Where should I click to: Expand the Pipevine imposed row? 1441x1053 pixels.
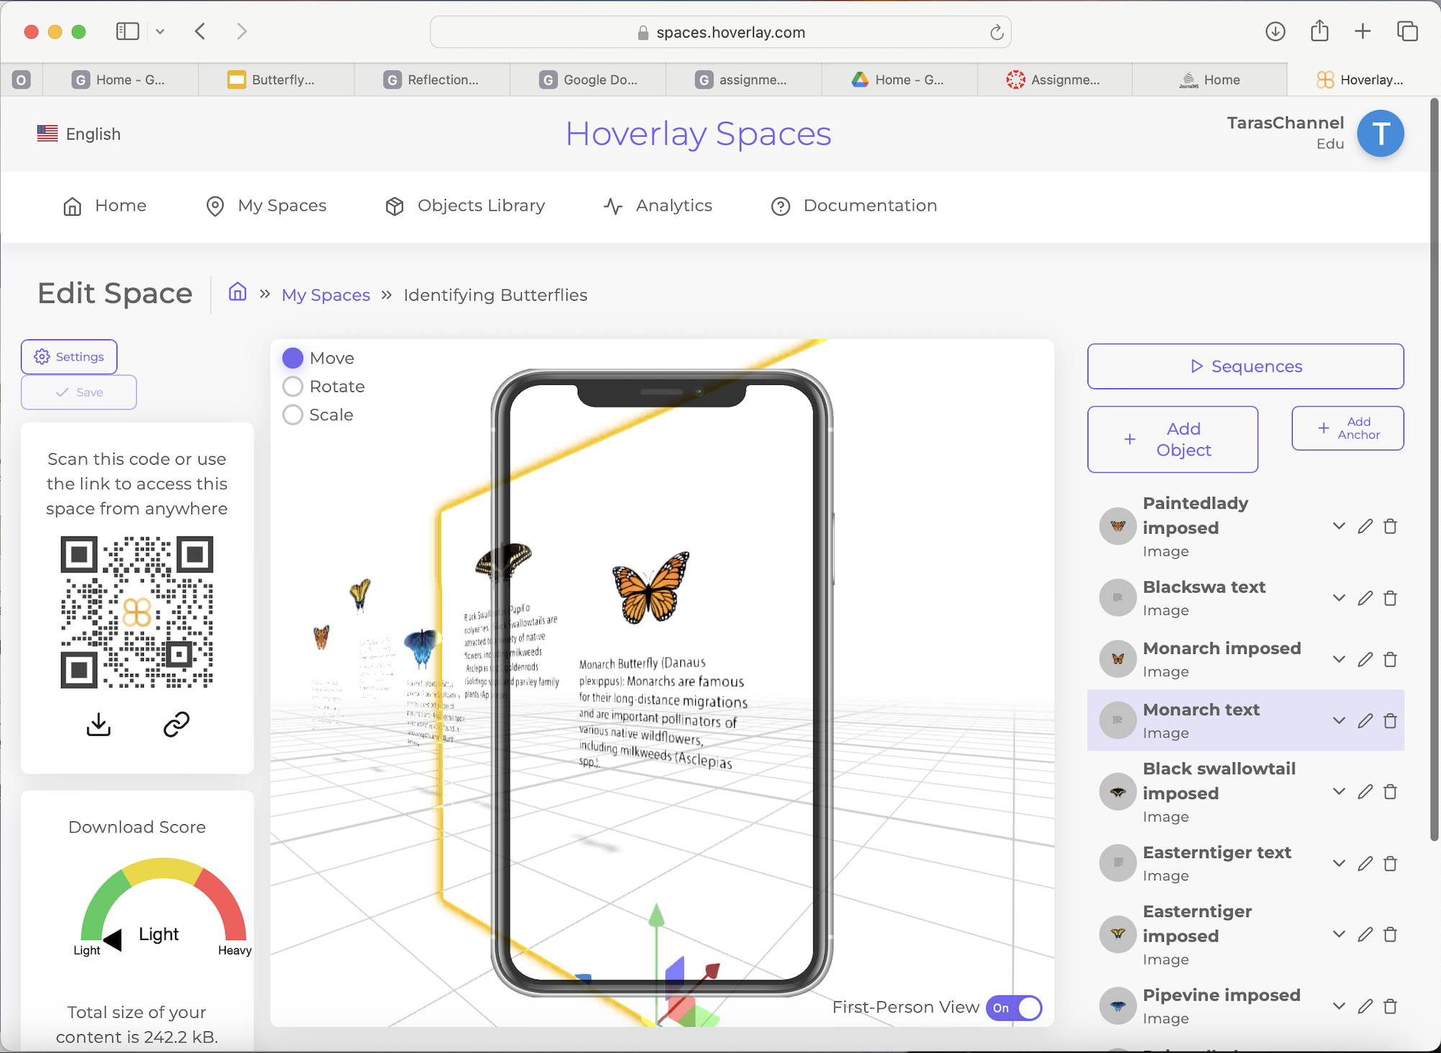tap(1339, 1006)
